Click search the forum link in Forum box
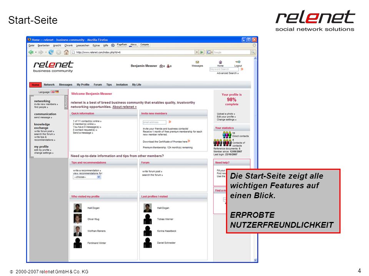The width and height of the screenshot is (369, 276). point(152,175)
